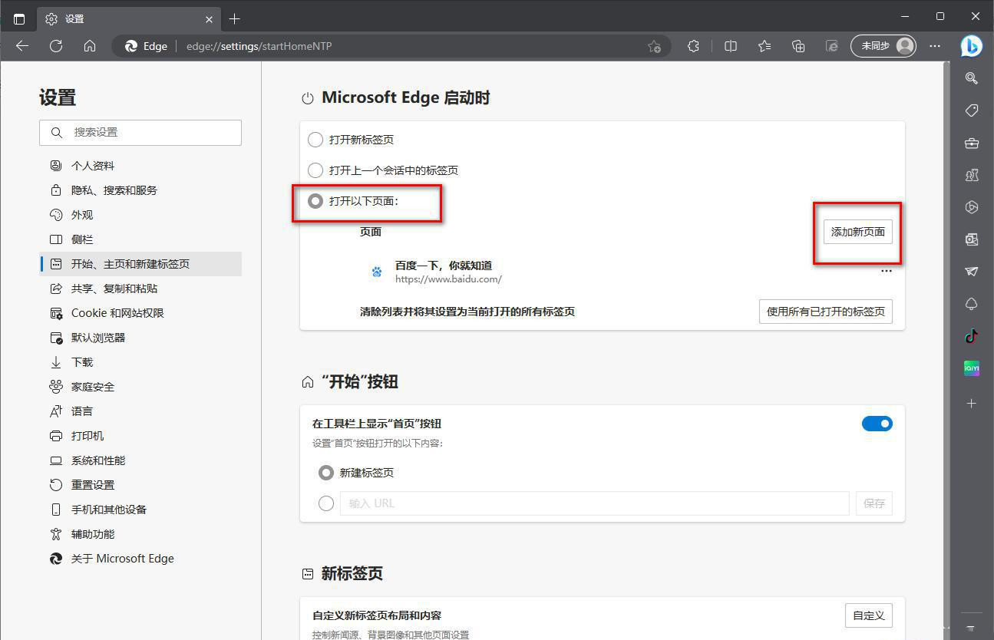Click the 搜索设置 search field
Screen dimensions: 994x640
pos(140,132)
